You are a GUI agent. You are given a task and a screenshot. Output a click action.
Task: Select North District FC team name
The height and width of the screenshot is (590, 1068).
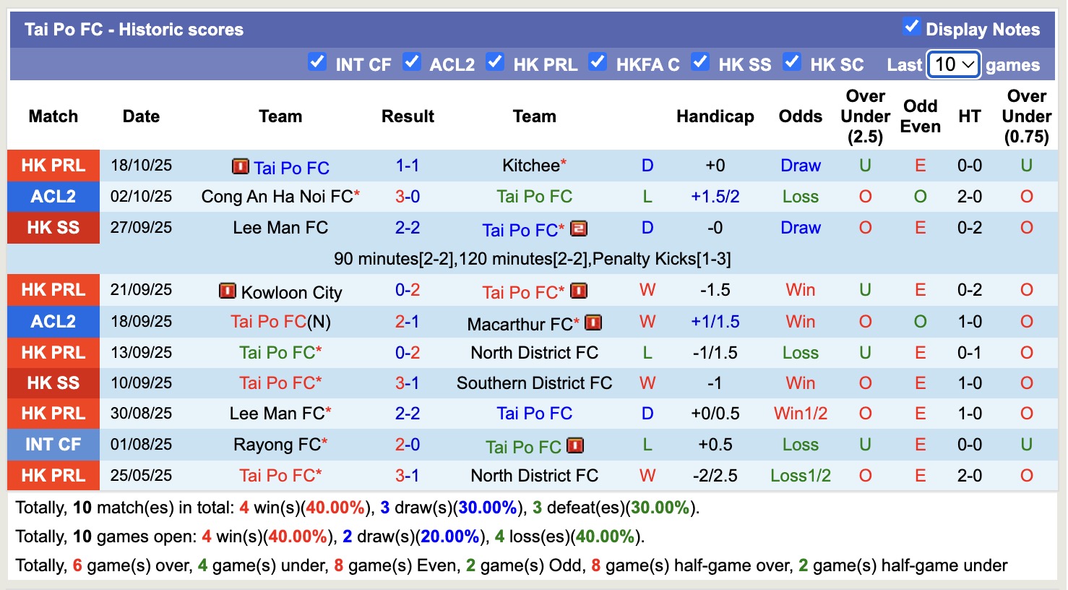535,353
